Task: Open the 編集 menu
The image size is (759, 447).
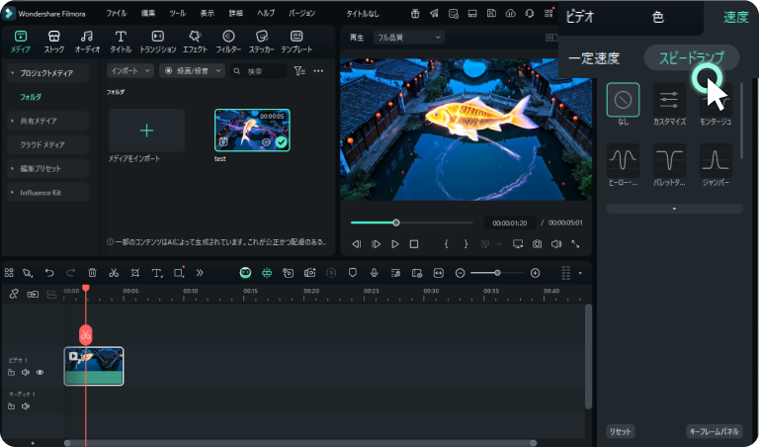Action: pyautogui.click(x=147, y=14)
